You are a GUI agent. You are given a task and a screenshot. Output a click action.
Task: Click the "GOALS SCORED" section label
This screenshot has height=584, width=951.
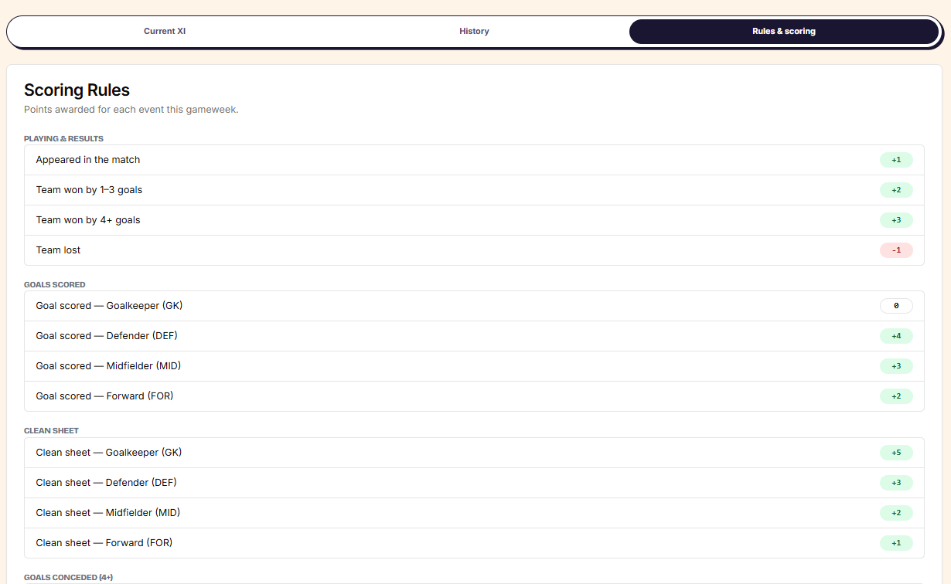pos(55,285)
